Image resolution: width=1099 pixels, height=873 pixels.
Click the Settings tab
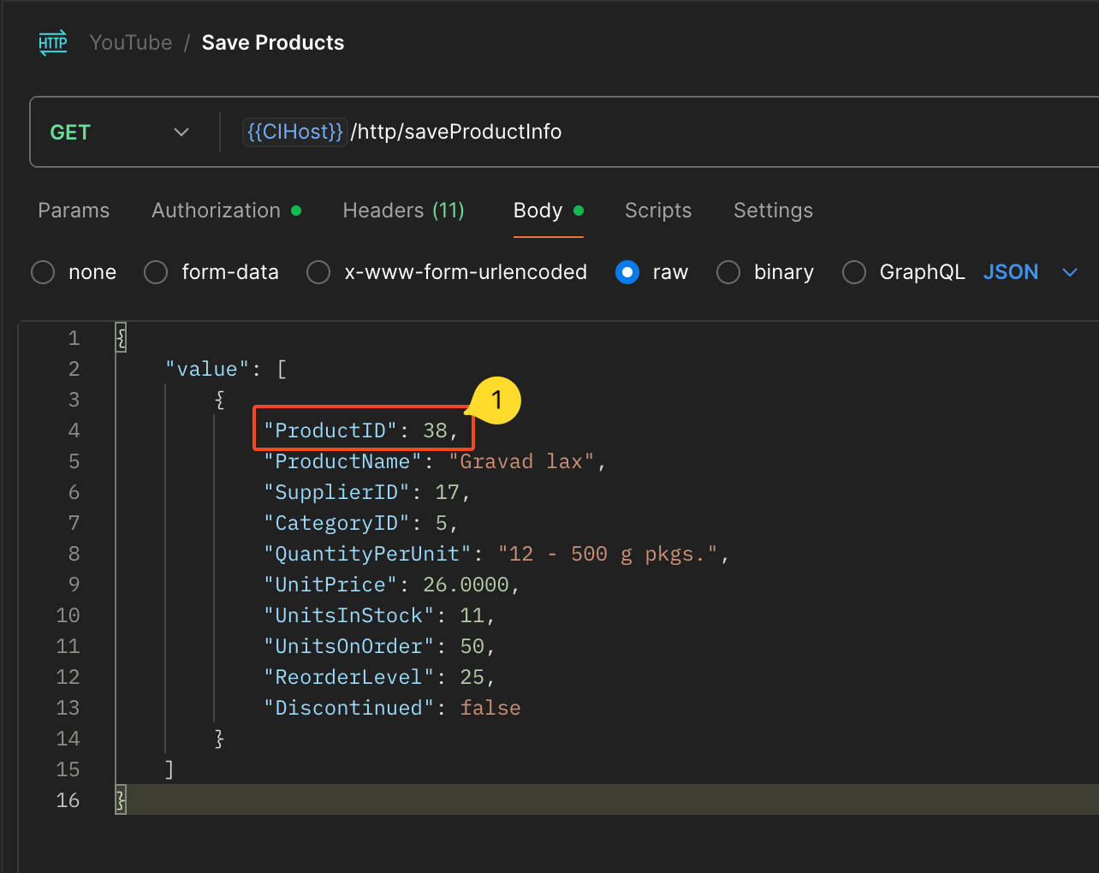(772, 210)
